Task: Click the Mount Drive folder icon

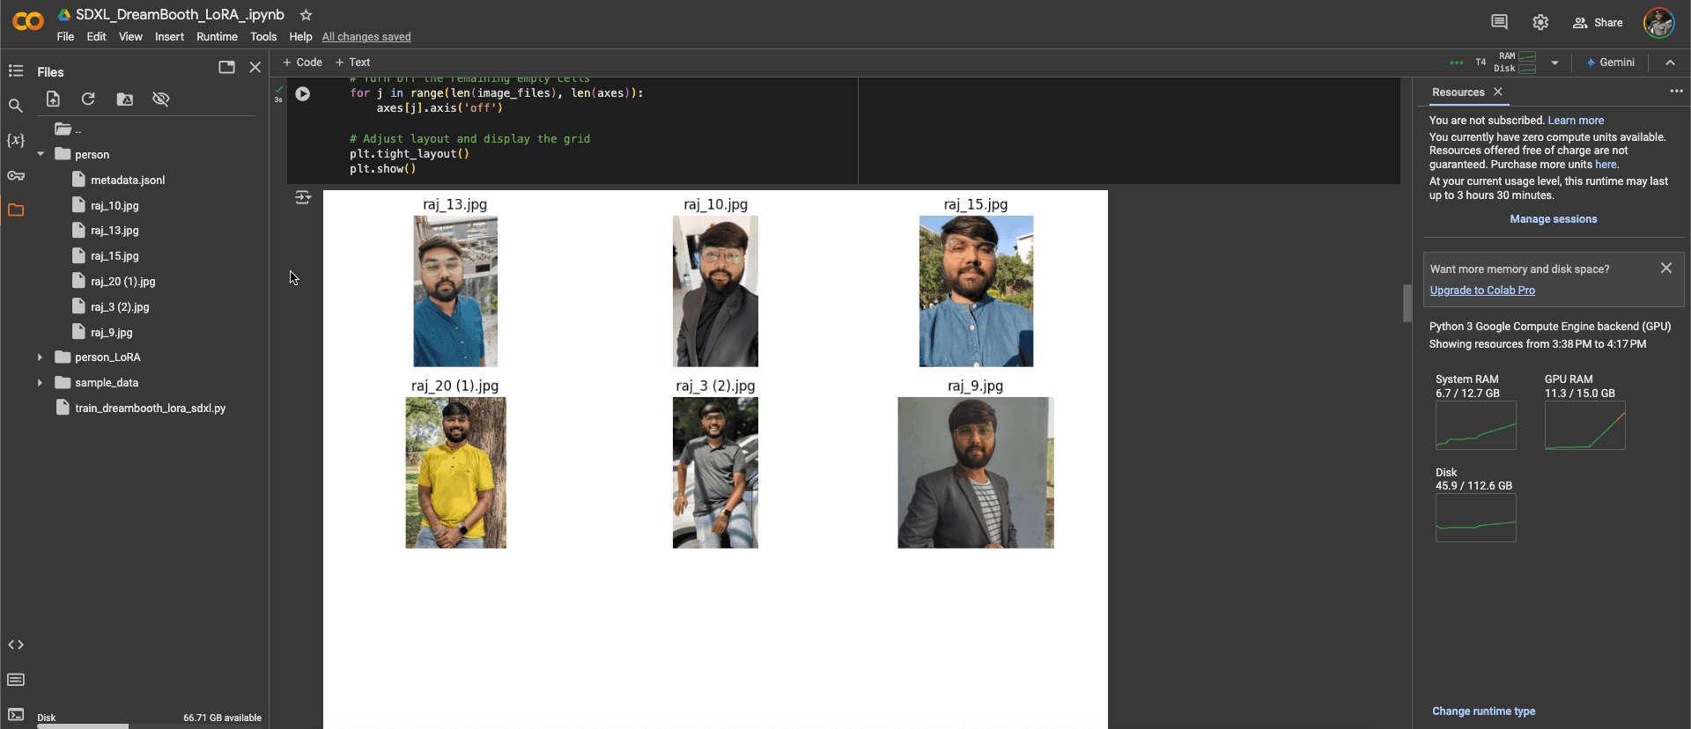Action: [125, 99]
